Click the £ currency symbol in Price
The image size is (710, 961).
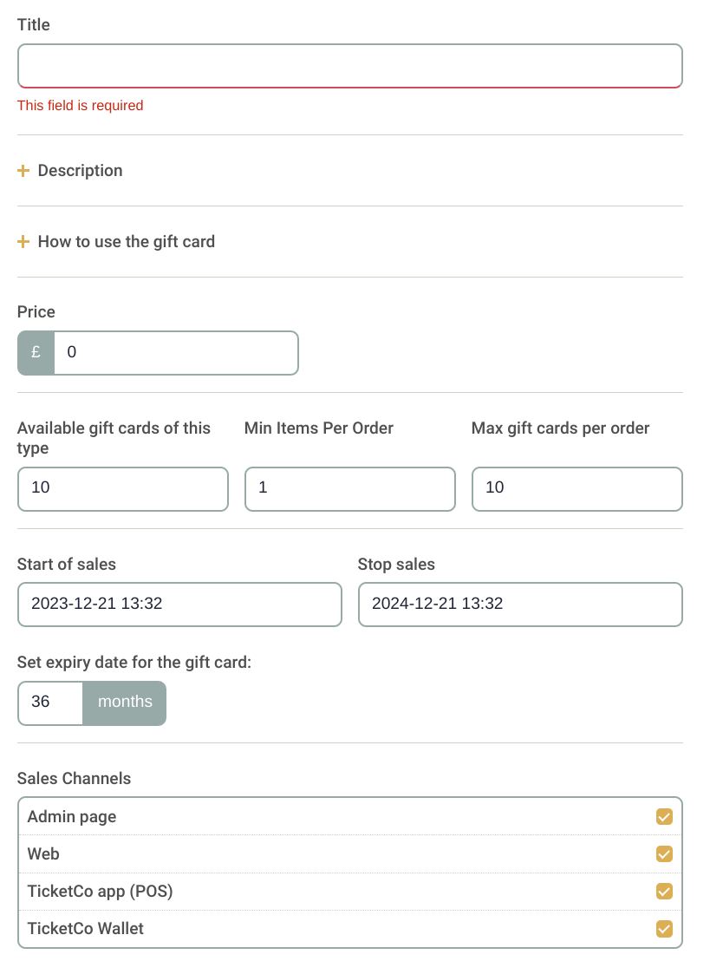(36, 353)
